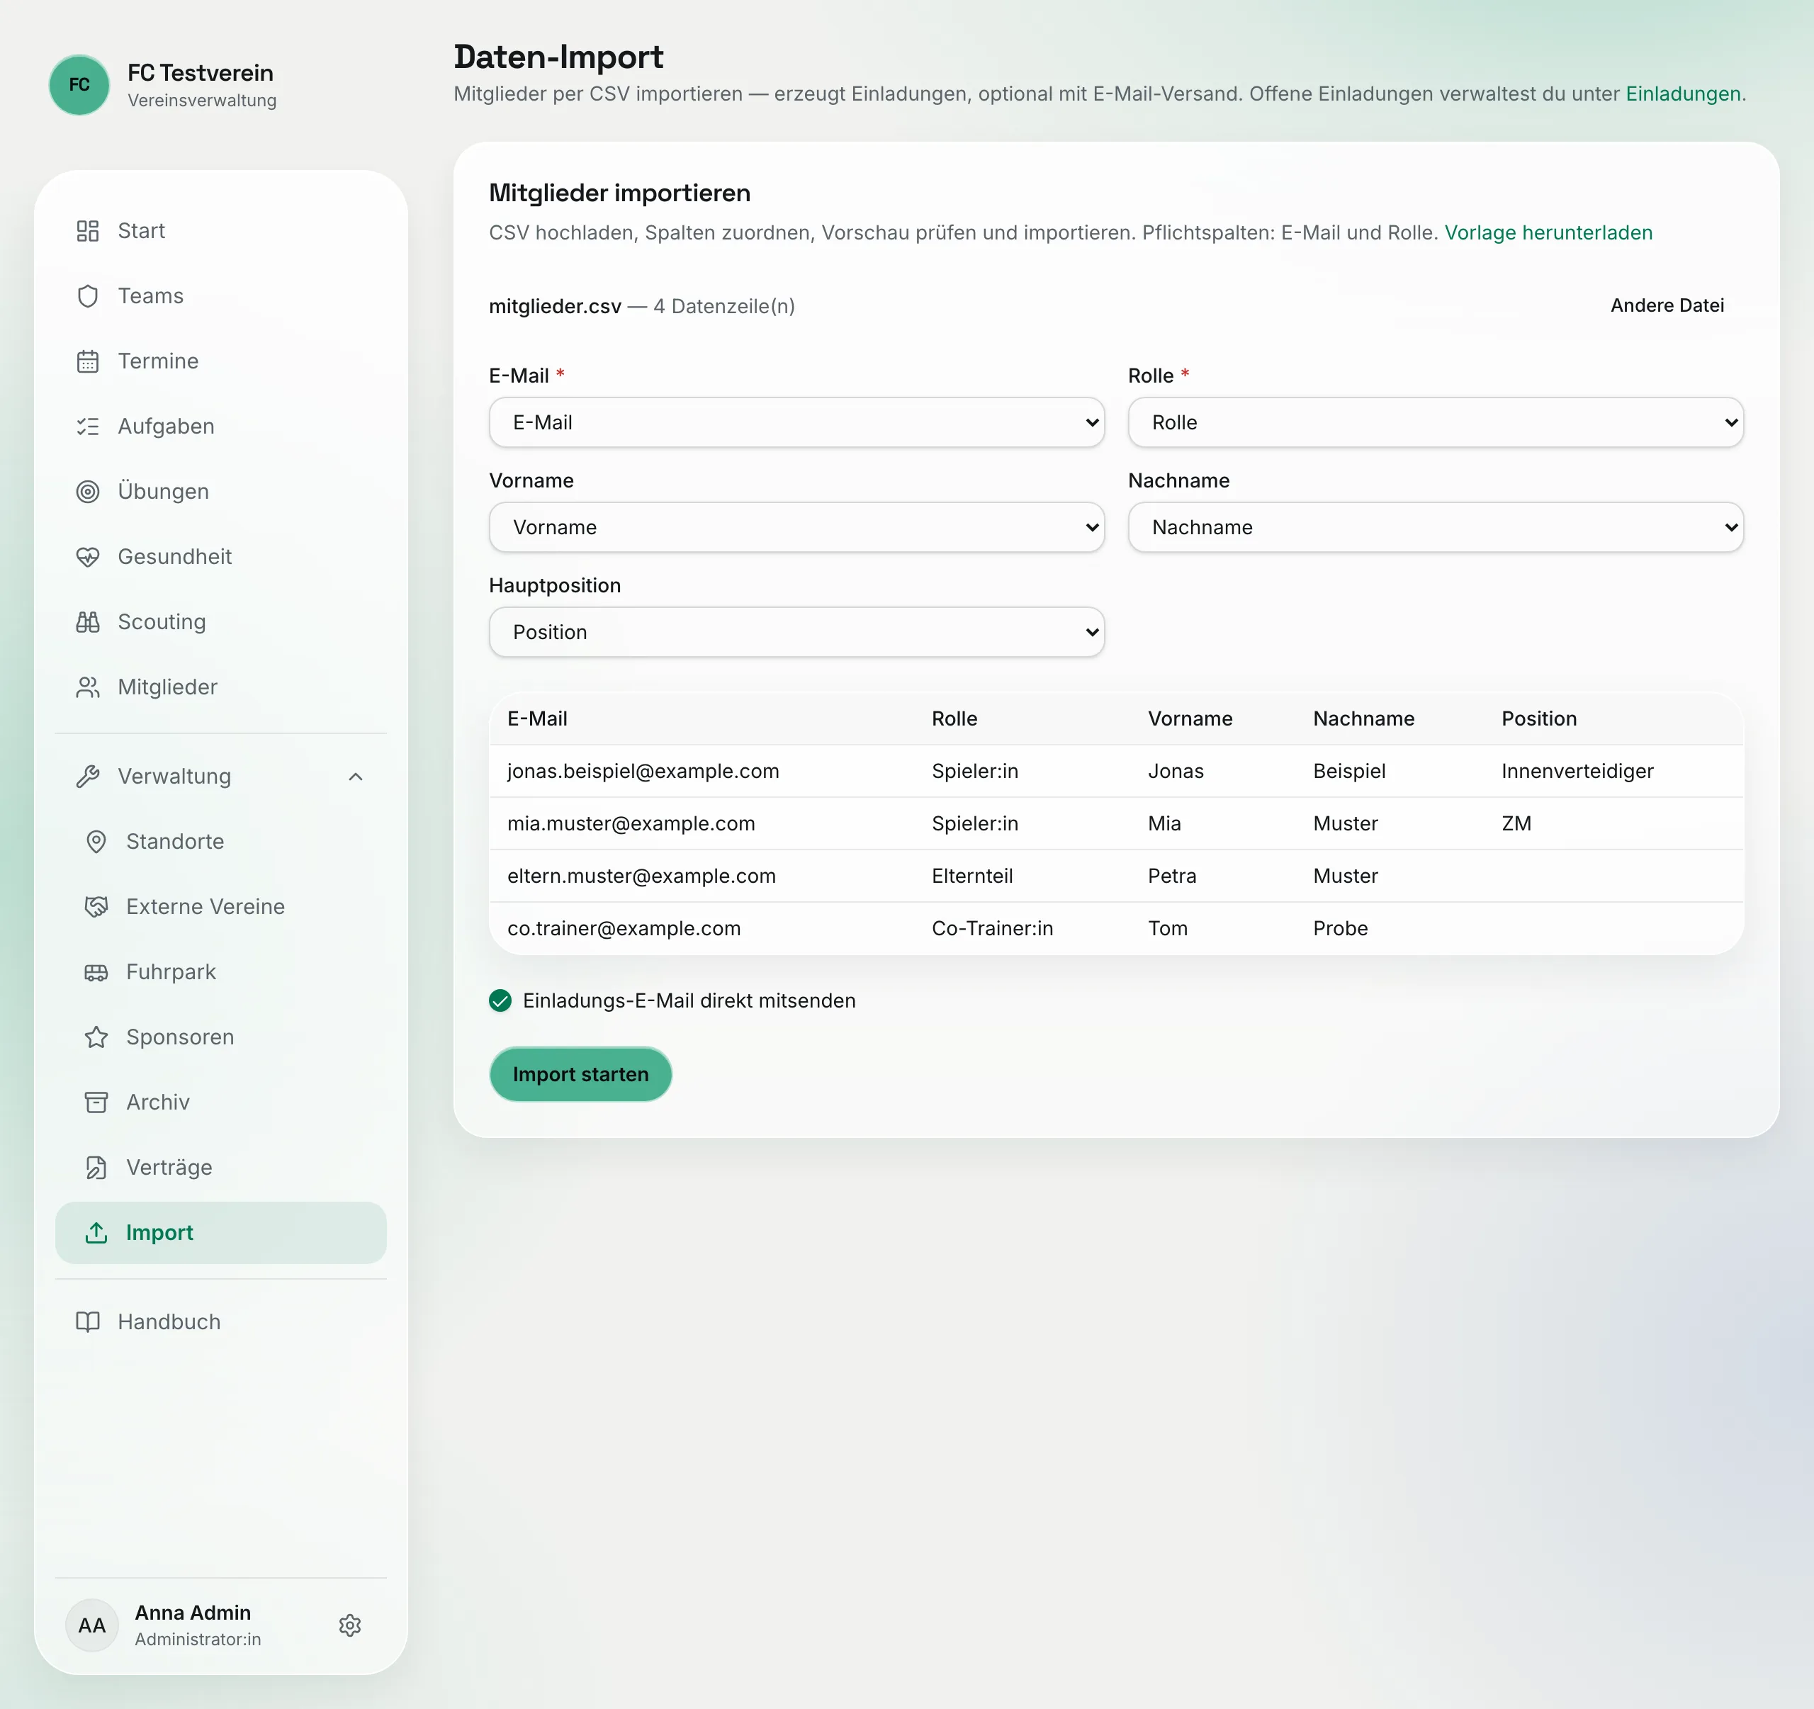Click the AA user avatar

[x=92, y=1625]
